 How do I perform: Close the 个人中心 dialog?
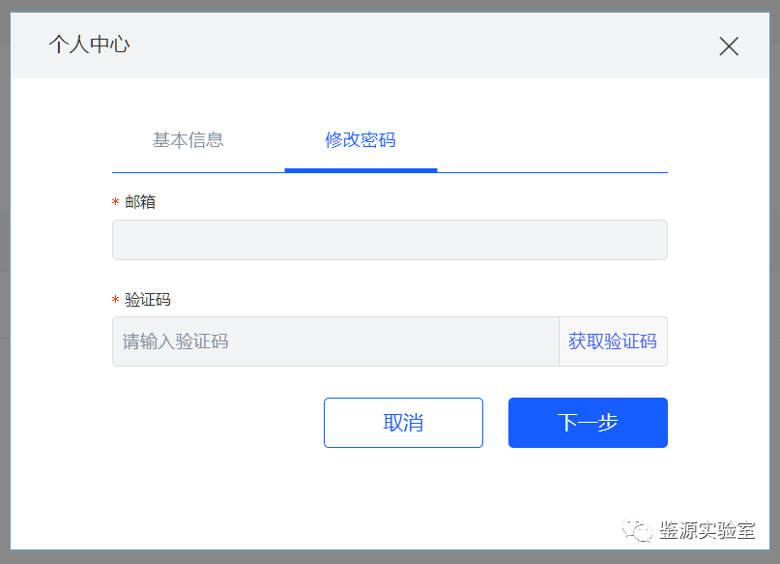click(x=729, y=45)
